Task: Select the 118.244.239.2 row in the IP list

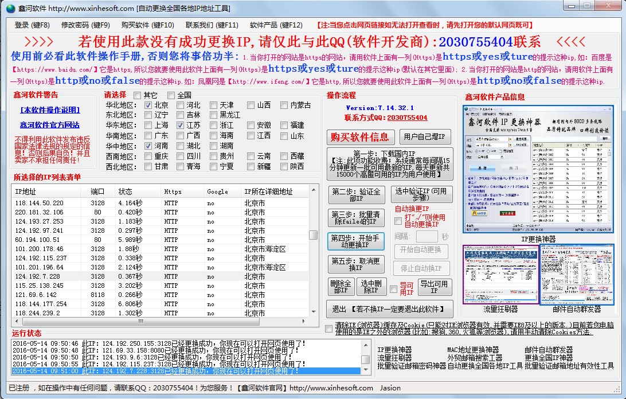Action: pyautogui.click(x=161, y=313)
